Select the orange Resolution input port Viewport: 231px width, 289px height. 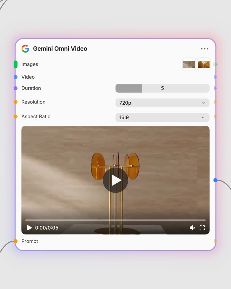pos(16,102)
